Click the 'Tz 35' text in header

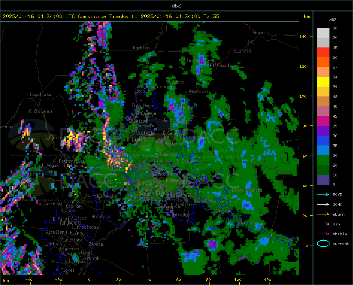tap(211, 16)
